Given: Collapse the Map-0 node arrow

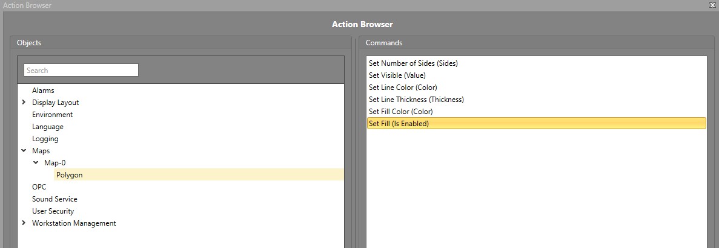Looking at the screenshot, I should click(36, 163).
